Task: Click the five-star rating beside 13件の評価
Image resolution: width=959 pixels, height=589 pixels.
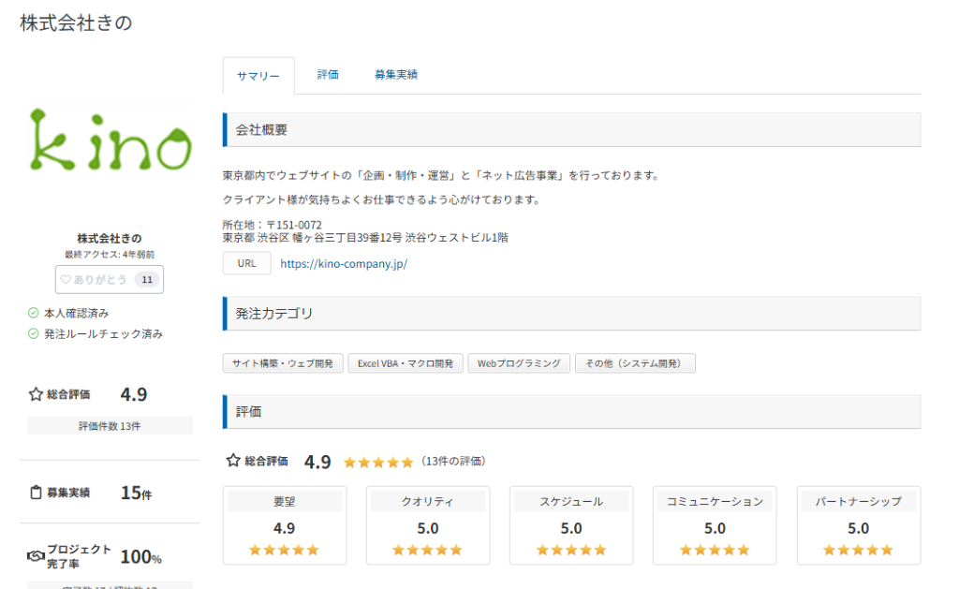Action: tap(377, 462)
